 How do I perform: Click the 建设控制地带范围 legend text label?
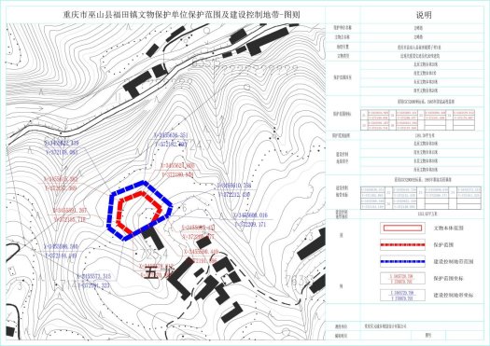click(x=454, y=262)
